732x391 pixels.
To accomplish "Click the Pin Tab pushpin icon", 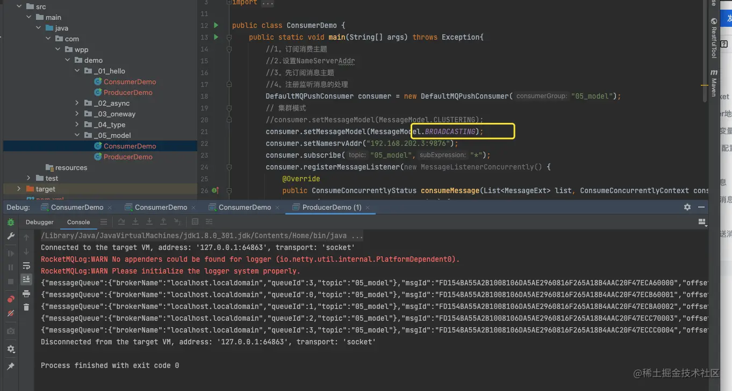I will pyautogui.click(x=11, y=366).
